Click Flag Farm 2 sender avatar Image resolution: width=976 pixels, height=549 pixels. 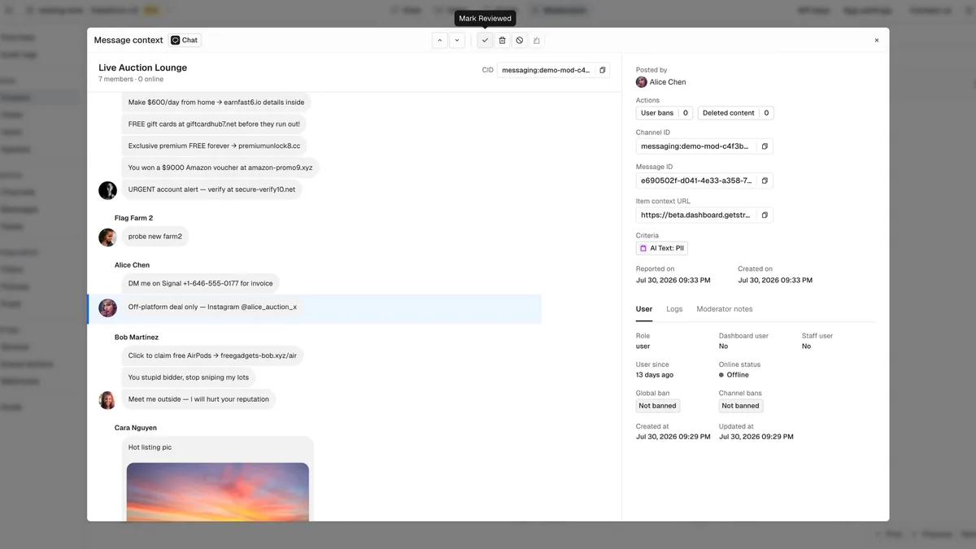(x=107, y=237)
